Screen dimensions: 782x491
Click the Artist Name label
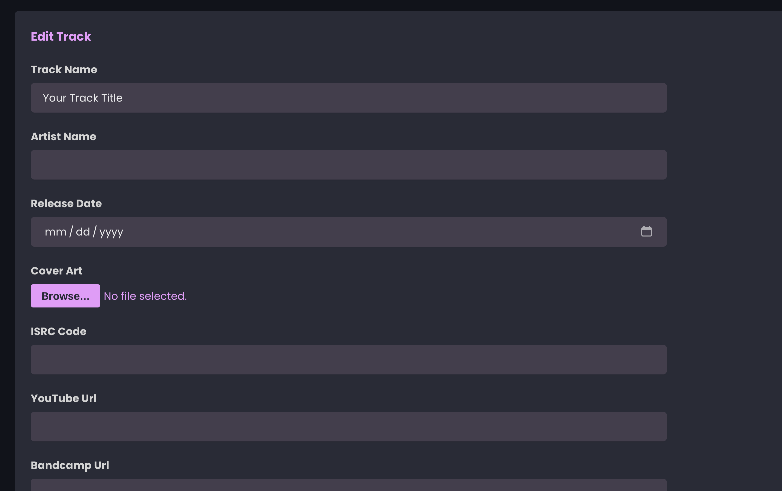pos(63,137)
